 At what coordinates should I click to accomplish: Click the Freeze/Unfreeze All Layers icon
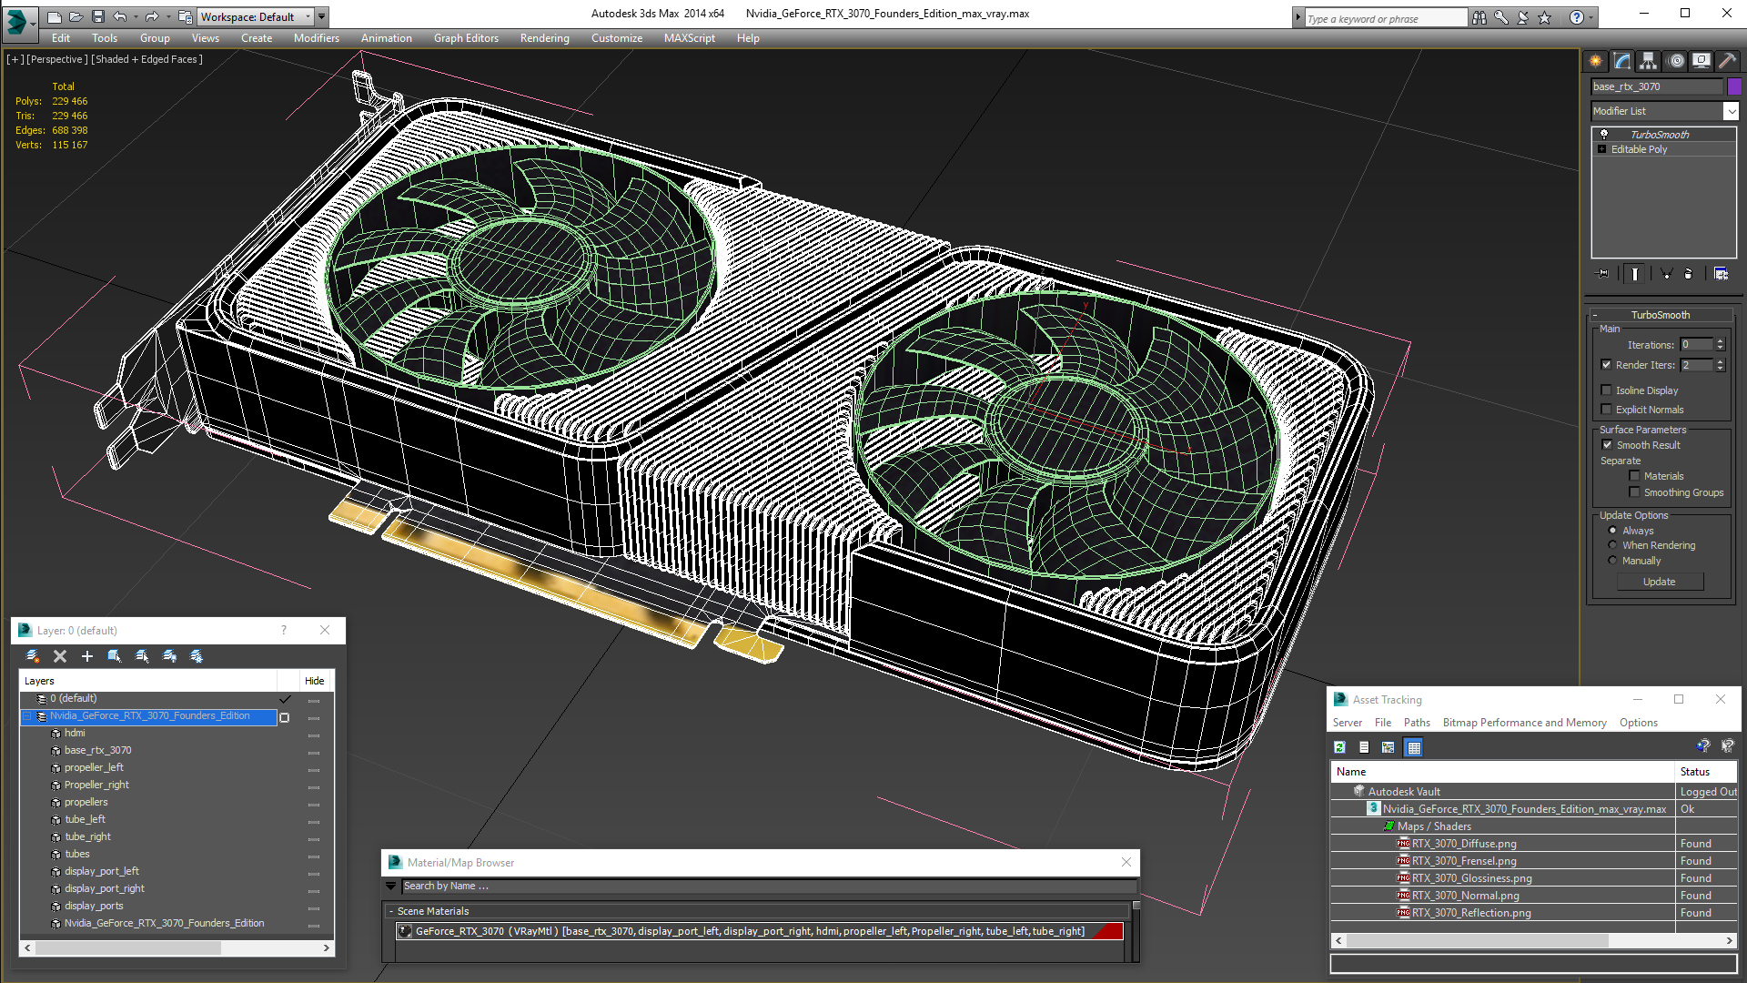pyautogui.click(x=197, y=656)
